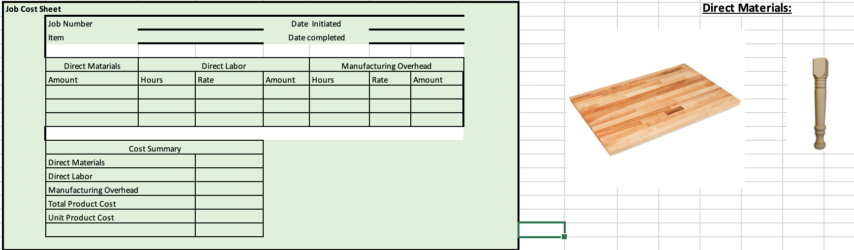854x250 pixels.
Task: Click the blank field beside Date completed
Action: (416, 37)
